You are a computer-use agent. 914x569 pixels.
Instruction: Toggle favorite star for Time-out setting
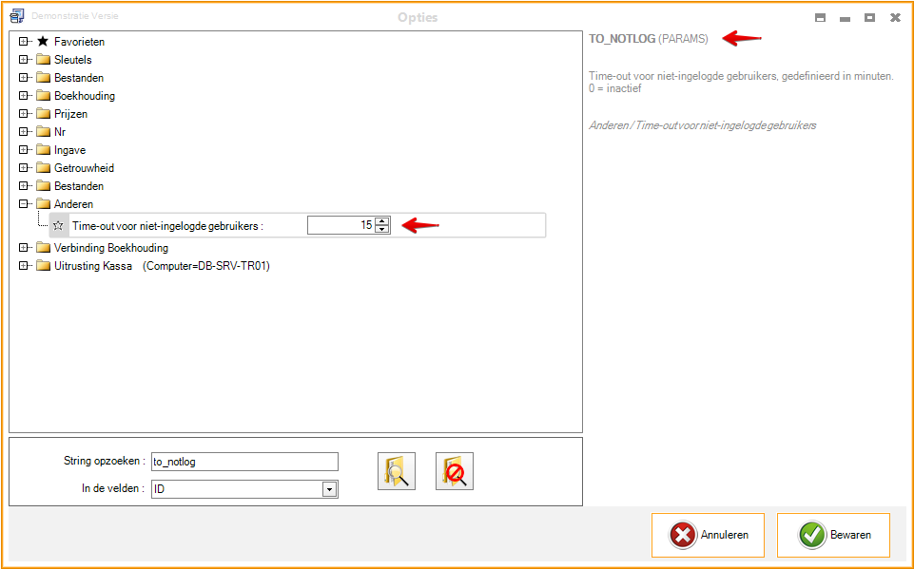pyautogui.click(x=59, y=226)
